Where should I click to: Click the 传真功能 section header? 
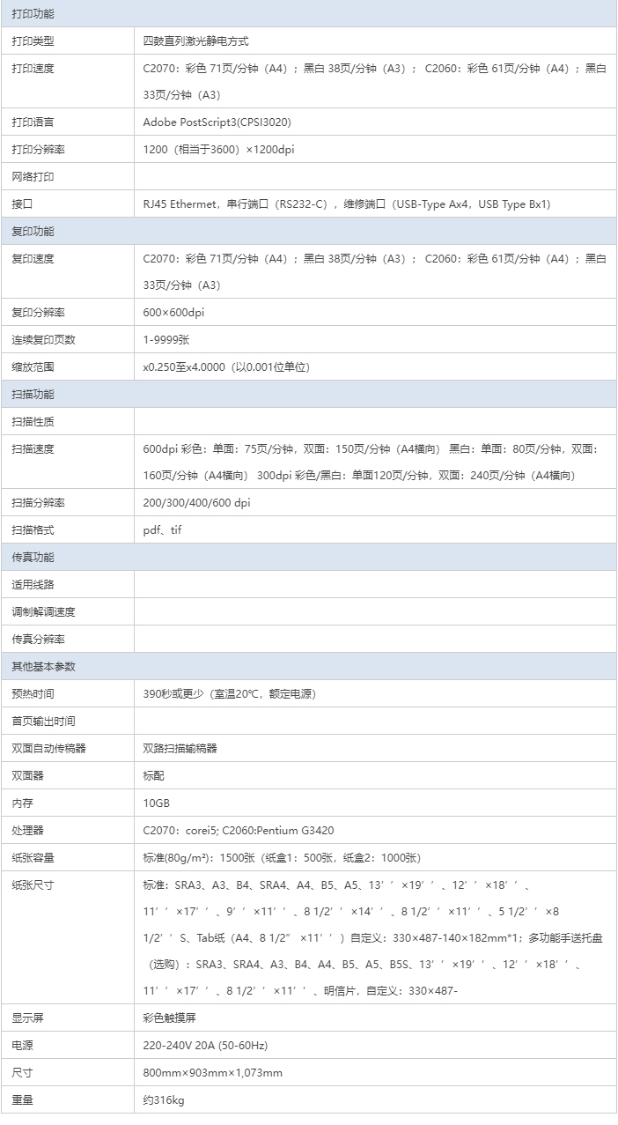(x=33, y=557)
